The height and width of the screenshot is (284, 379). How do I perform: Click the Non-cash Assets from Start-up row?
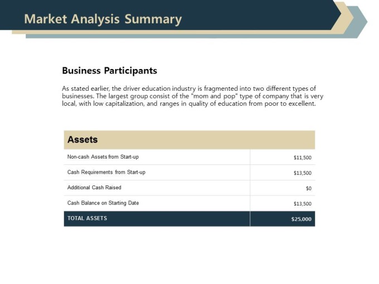click(x=189, y=157)
